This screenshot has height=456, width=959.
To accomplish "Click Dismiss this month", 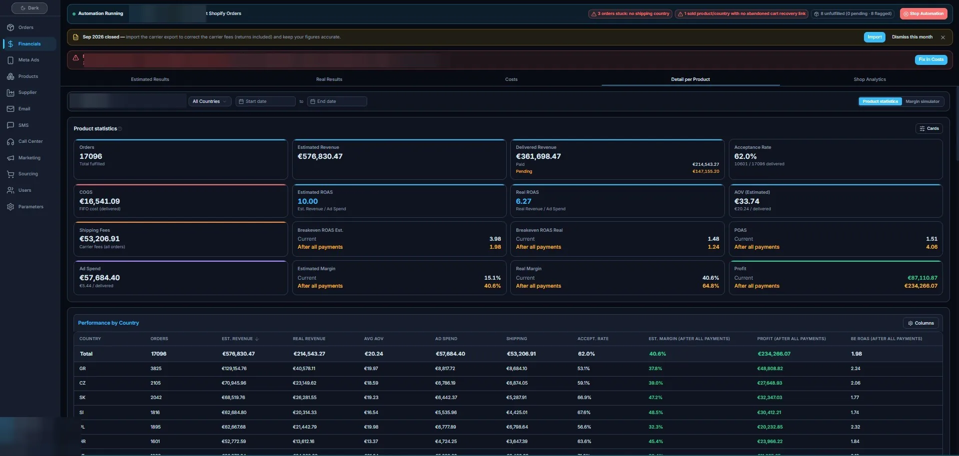I will [x=912, y=37].
